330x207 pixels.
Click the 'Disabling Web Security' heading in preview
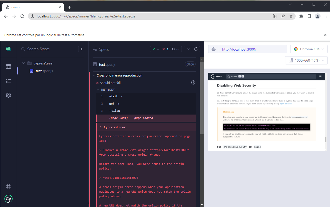236,85
